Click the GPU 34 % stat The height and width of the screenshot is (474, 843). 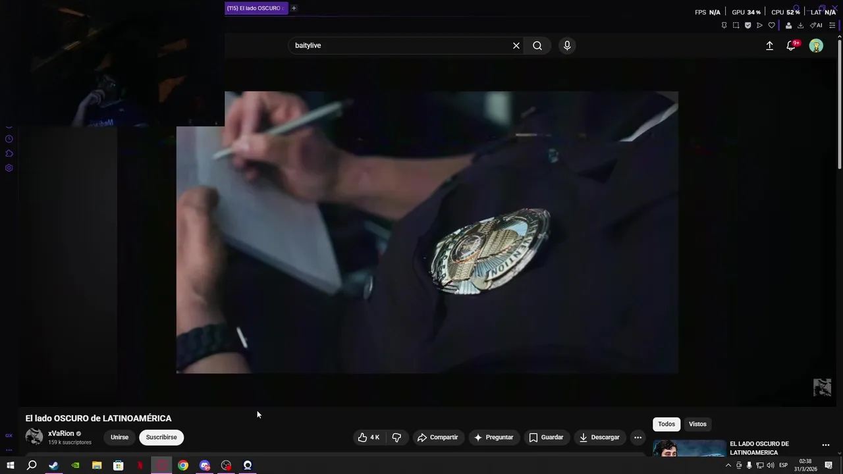point(746,12)
